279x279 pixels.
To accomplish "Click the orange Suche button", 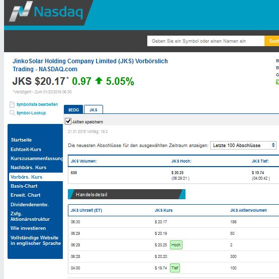I will (x=271, y=41).
